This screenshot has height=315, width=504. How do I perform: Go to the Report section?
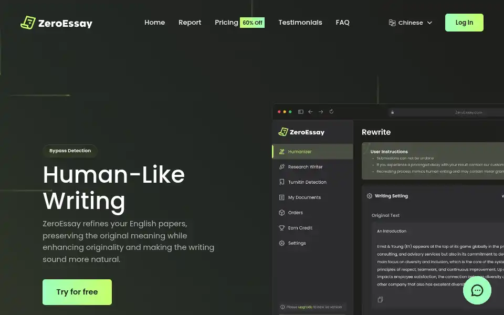pyautogui.click(x=190, y=23)
